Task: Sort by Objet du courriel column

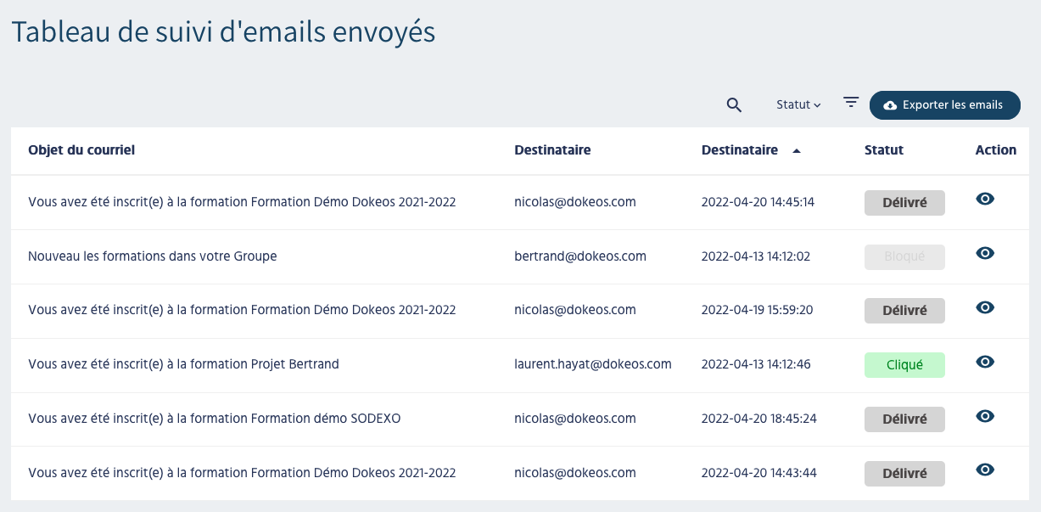Action: [81, 150]
